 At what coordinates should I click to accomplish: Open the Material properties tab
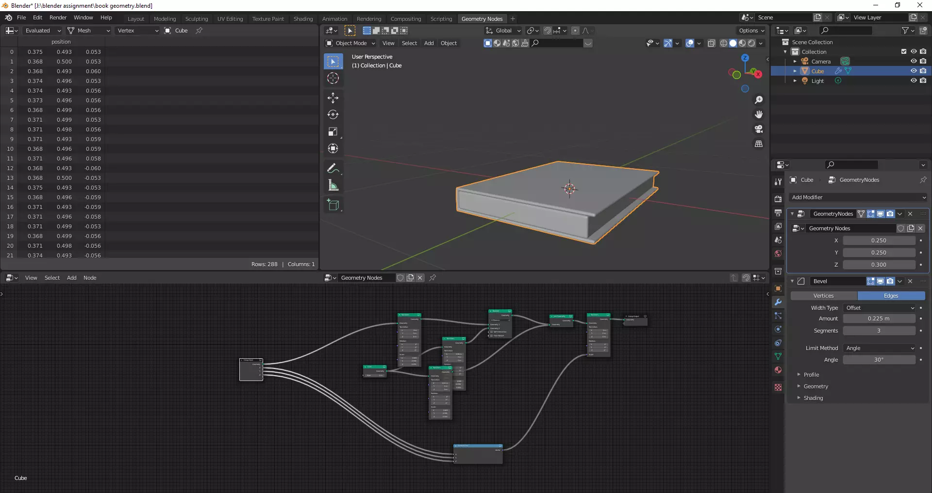click(x=778, y=370)
